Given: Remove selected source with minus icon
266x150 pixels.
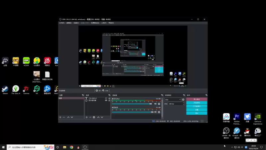Looking at the screenshot, I should [x=90, y=117].
